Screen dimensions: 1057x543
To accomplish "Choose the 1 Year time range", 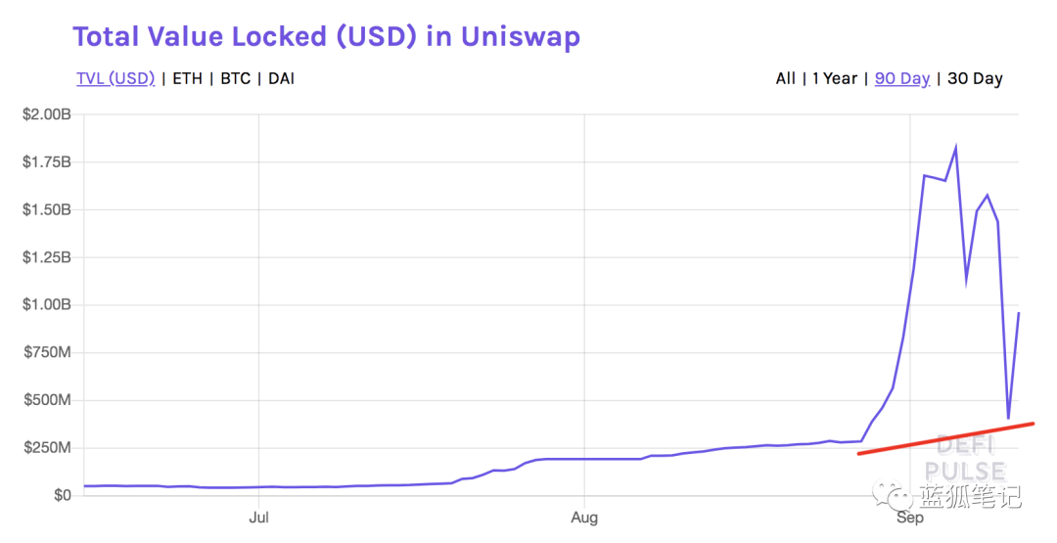I will (x=834, y=78).
